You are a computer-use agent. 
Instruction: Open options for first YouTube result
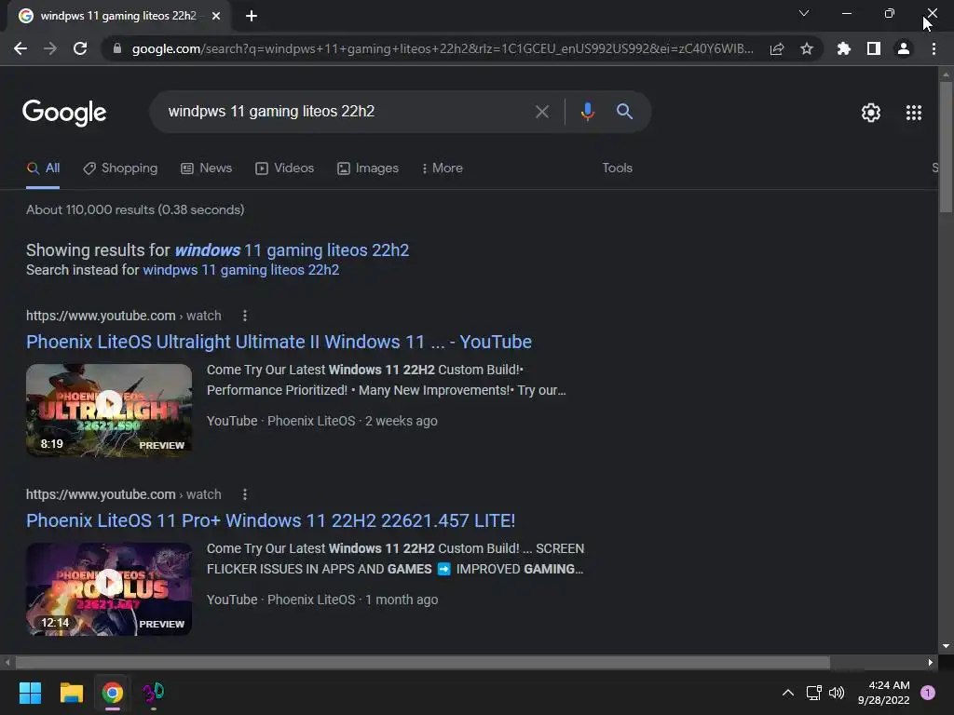click(x=245, y=316)
